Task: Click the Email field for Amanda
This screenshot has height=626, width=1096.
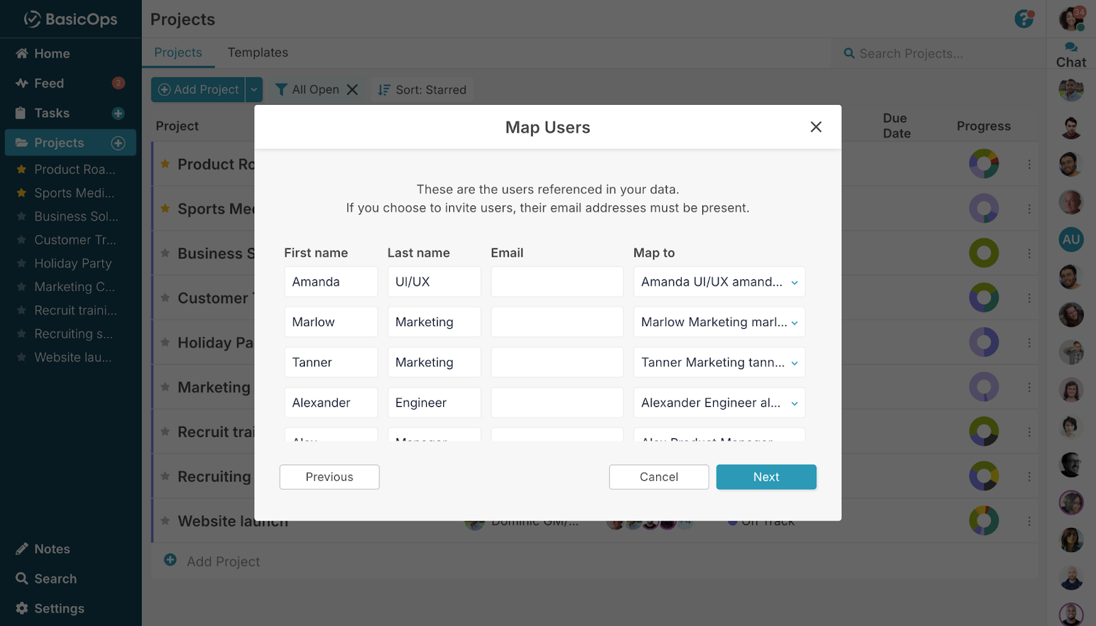Action: (556, 281)
